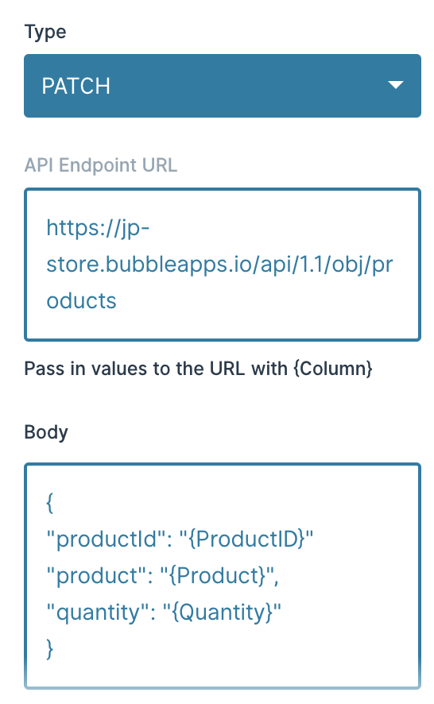The height and width of the screenshot is (704, 434).
Task: Place cursor on the 'https://jp-' URL line
Action: click(98, 228)
